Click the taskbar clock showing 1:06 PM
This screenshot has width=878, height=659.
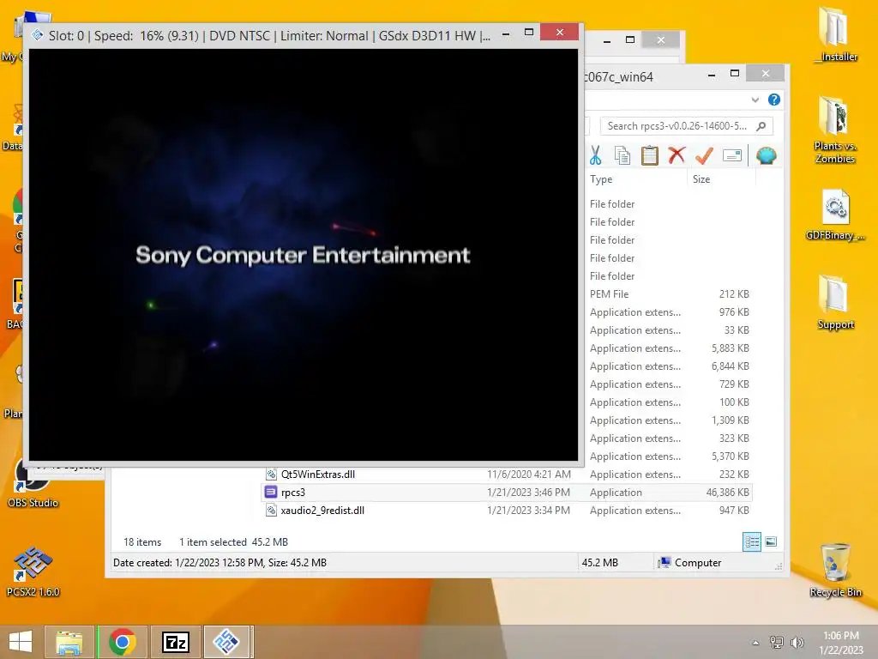[x=841, y=643]
